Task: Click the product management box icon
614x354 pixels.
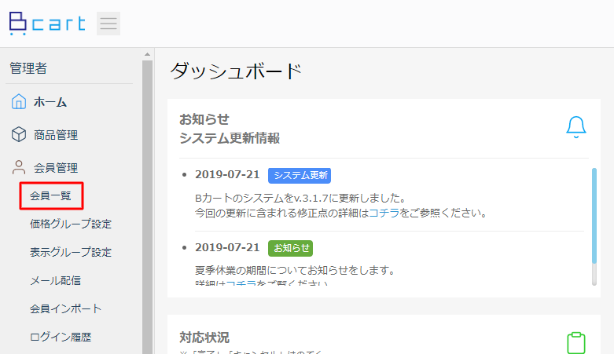Action: [x=18, y=134]
